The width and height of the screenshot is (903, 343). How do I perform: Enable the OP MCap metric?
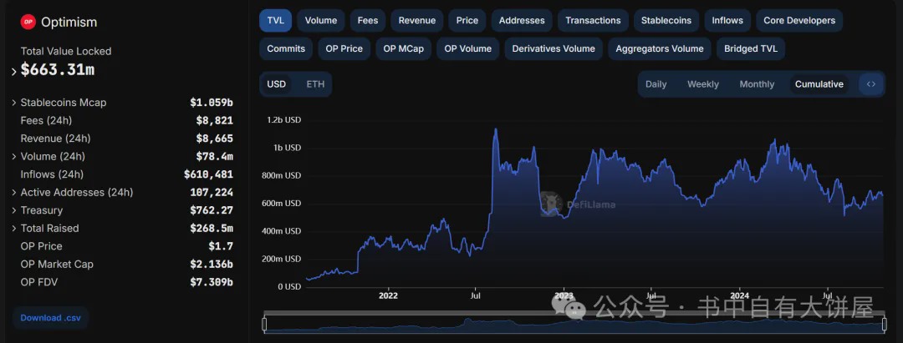point(404,49)
